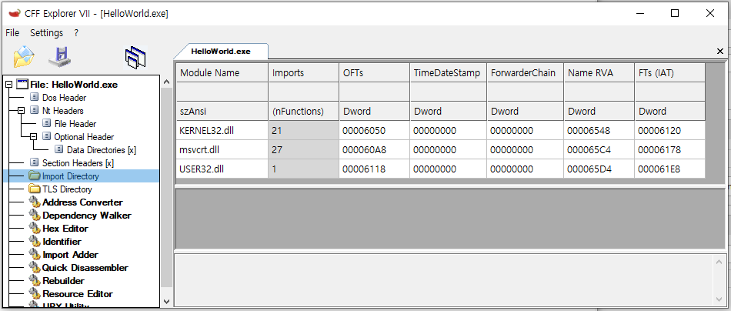
Task: Click the TLS Directory folder icon
Action: [35, 189]
